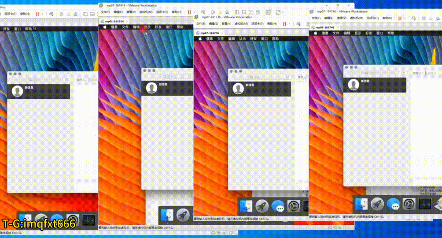Open Finder in the mp07-161736 dock
Screen dimensions: 442x238
(246, 206)
